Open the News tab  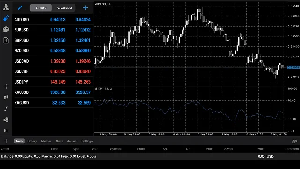tap(59, 141)
